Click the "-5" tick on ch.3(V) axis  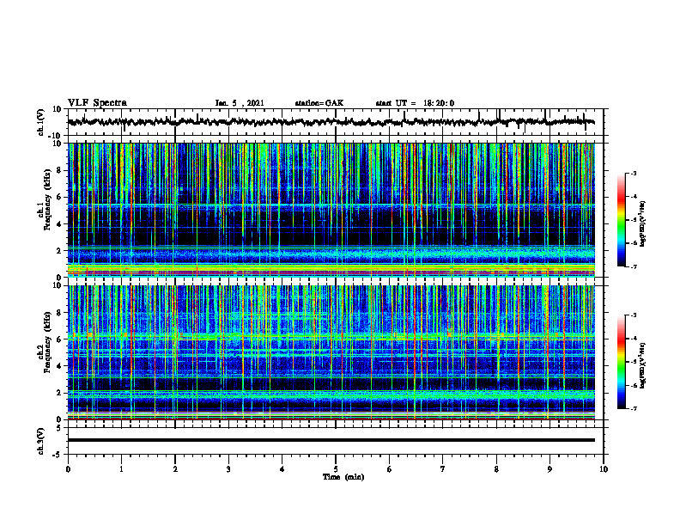point(58,455)
